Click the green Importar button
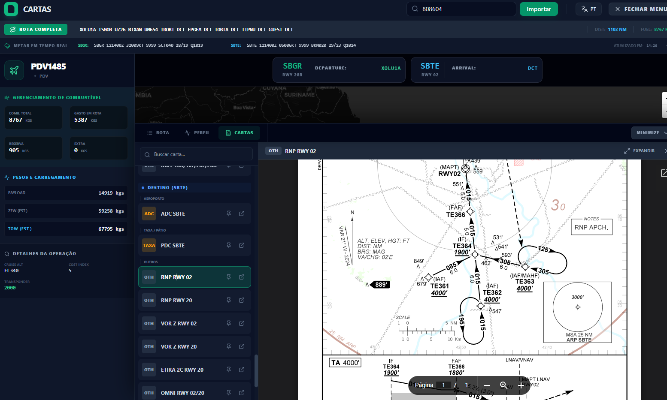Screen dimensions: 667x400 [x=538, y=9]
